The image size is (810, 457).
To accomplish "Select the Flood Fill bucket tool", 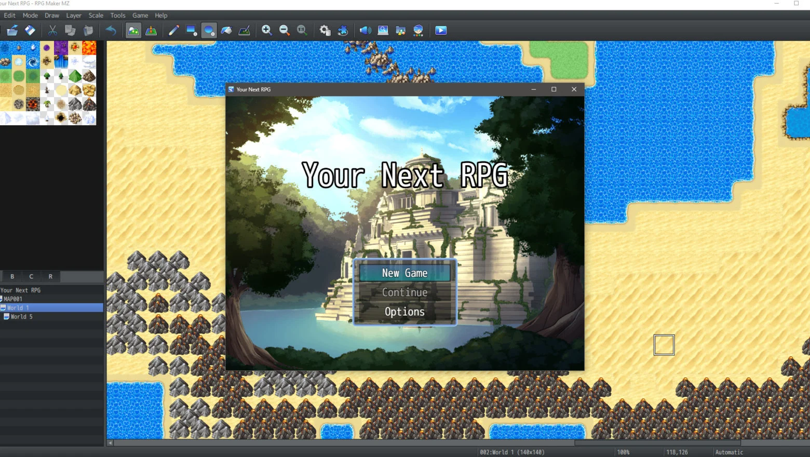I will [x=226, y=30].
